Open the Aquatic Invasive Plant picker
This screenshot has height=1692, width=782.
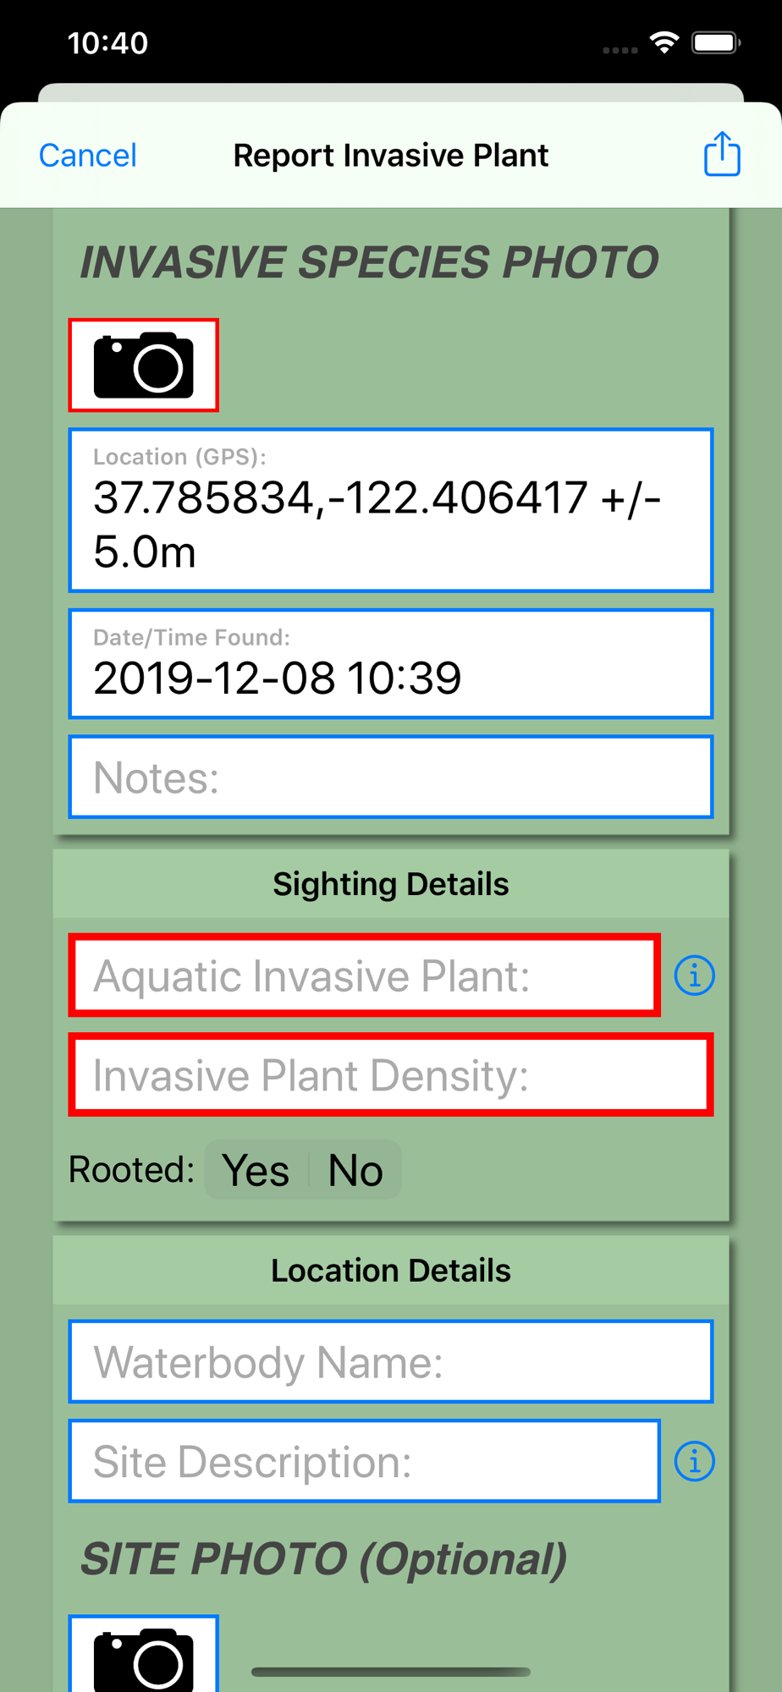(x=364, y=975)
